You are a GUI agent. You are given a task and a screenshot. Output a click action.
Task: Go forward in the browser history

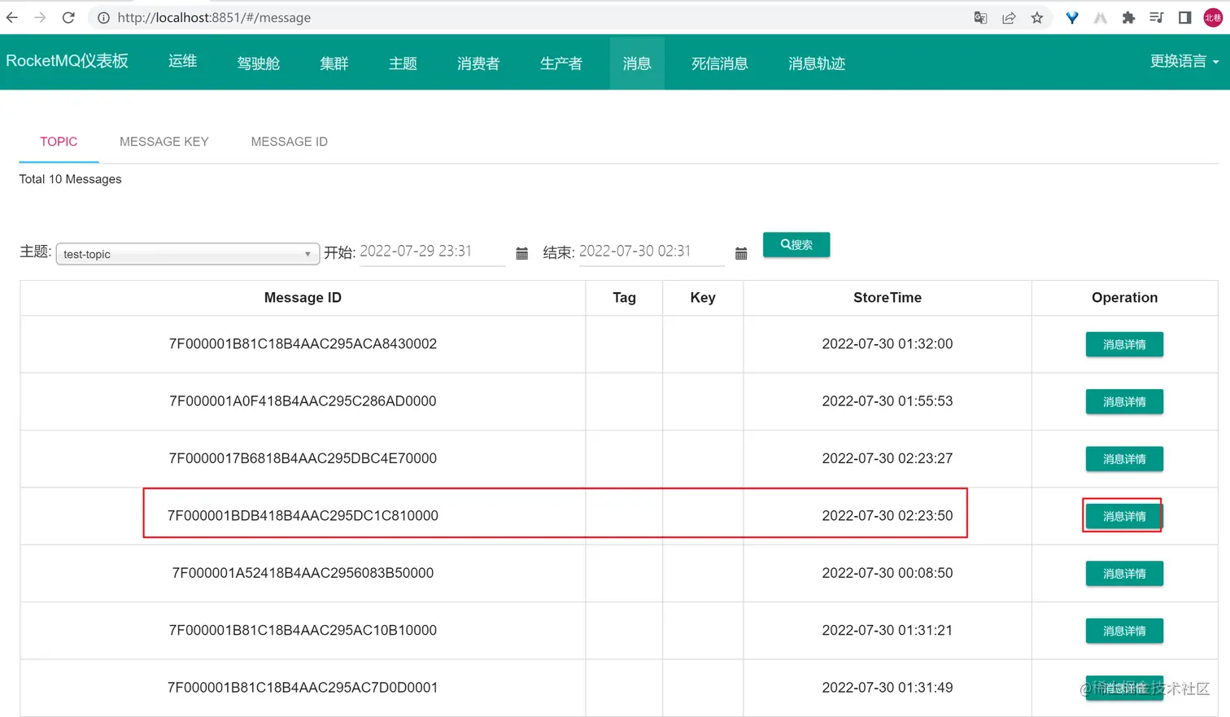tap(40, 17)
